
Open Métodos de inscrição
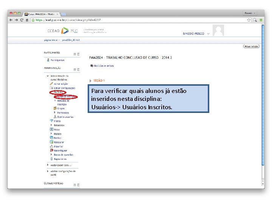click(x=63, y=102)
